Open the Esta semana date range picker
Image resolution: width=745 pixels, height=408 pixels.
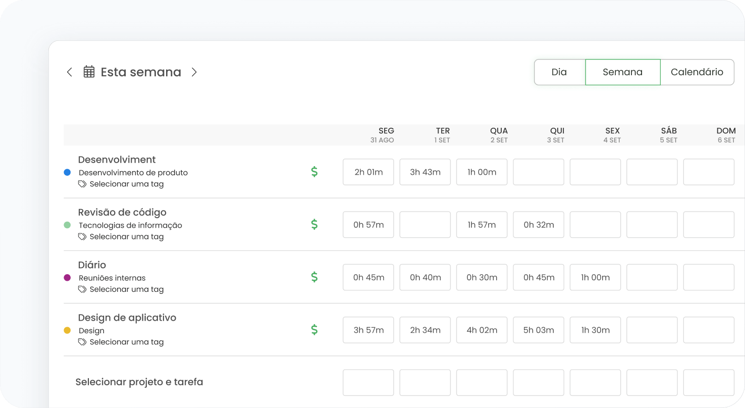tap(141, 72)
